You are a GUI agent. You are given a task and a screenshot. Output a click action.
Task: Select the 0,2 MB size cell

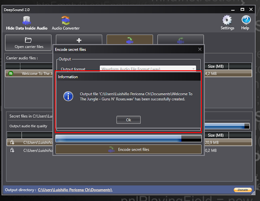(211, 150)
